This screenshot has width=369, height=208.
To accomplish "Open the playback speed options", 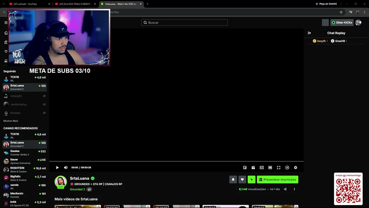I will 287,168.
